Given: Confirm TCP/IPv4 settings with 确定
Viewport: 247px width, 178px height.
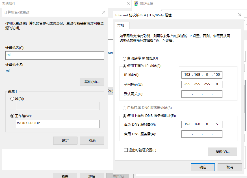Looking at the screenshot, I should 203,167.
